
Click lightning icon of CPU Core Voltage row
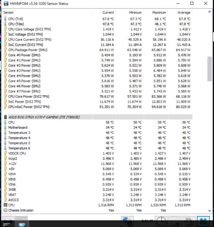[x=5, y=29]
